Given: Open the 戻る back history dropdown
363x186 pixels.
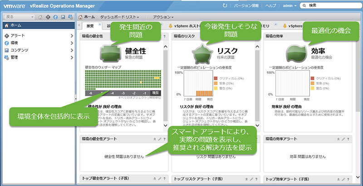Looking at the screenshot, I should [x=32, y=17].
